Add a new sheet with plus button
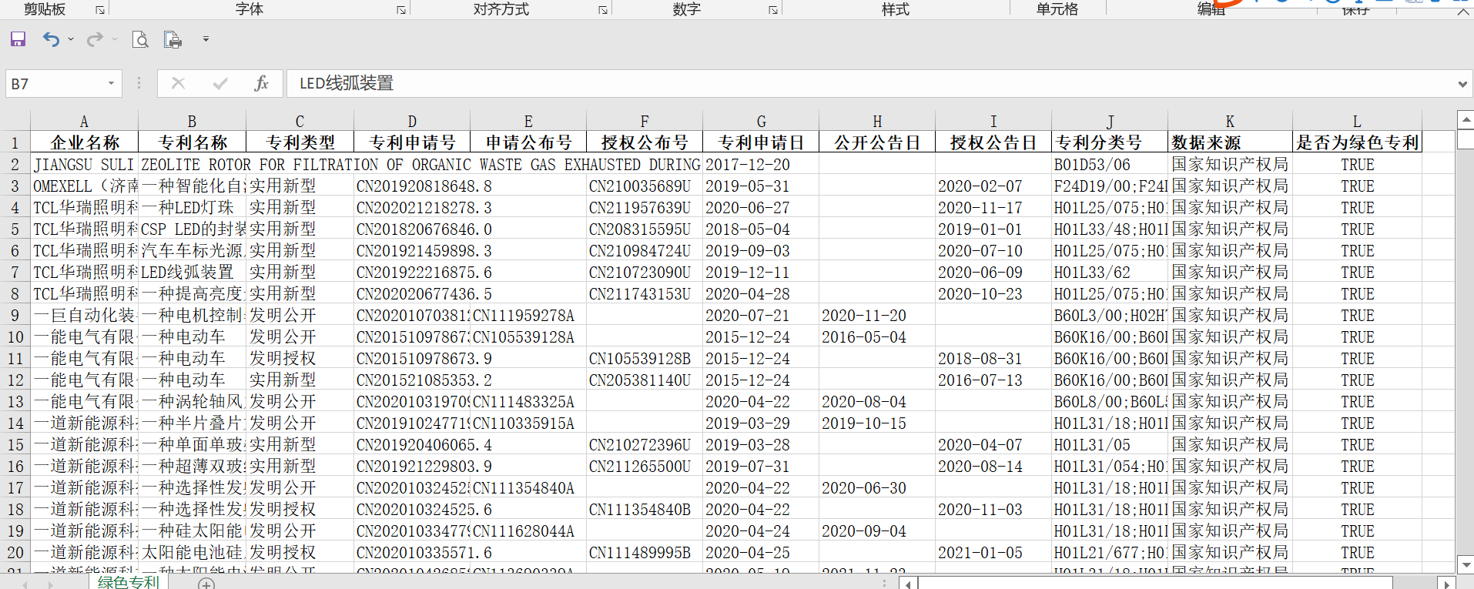1474x589 pixels. (206, 584)
